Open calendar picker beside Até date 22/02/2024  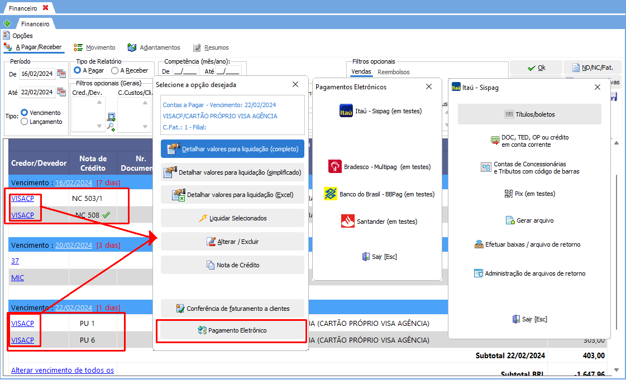61,92
